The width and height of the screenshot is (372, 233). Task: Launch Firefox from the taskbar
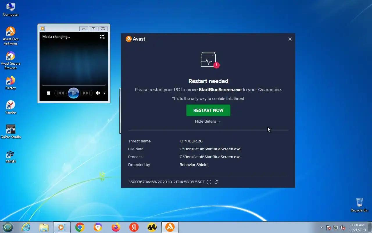click(116, 227)
